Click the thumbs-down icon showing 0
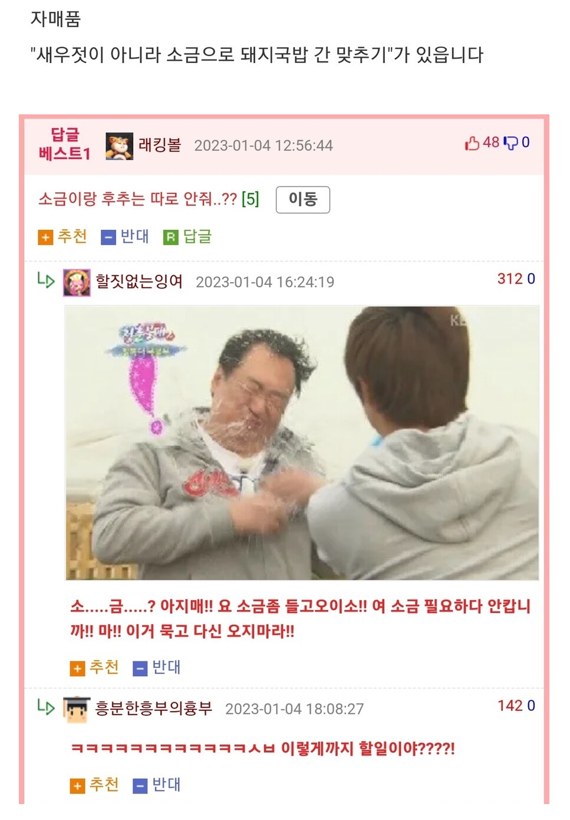570x820 pixels. coord(510,143)
